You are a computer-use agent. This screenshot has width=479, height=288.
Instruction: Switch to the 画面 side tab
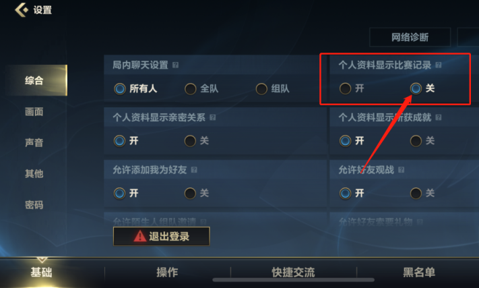(x=34, y=112)
